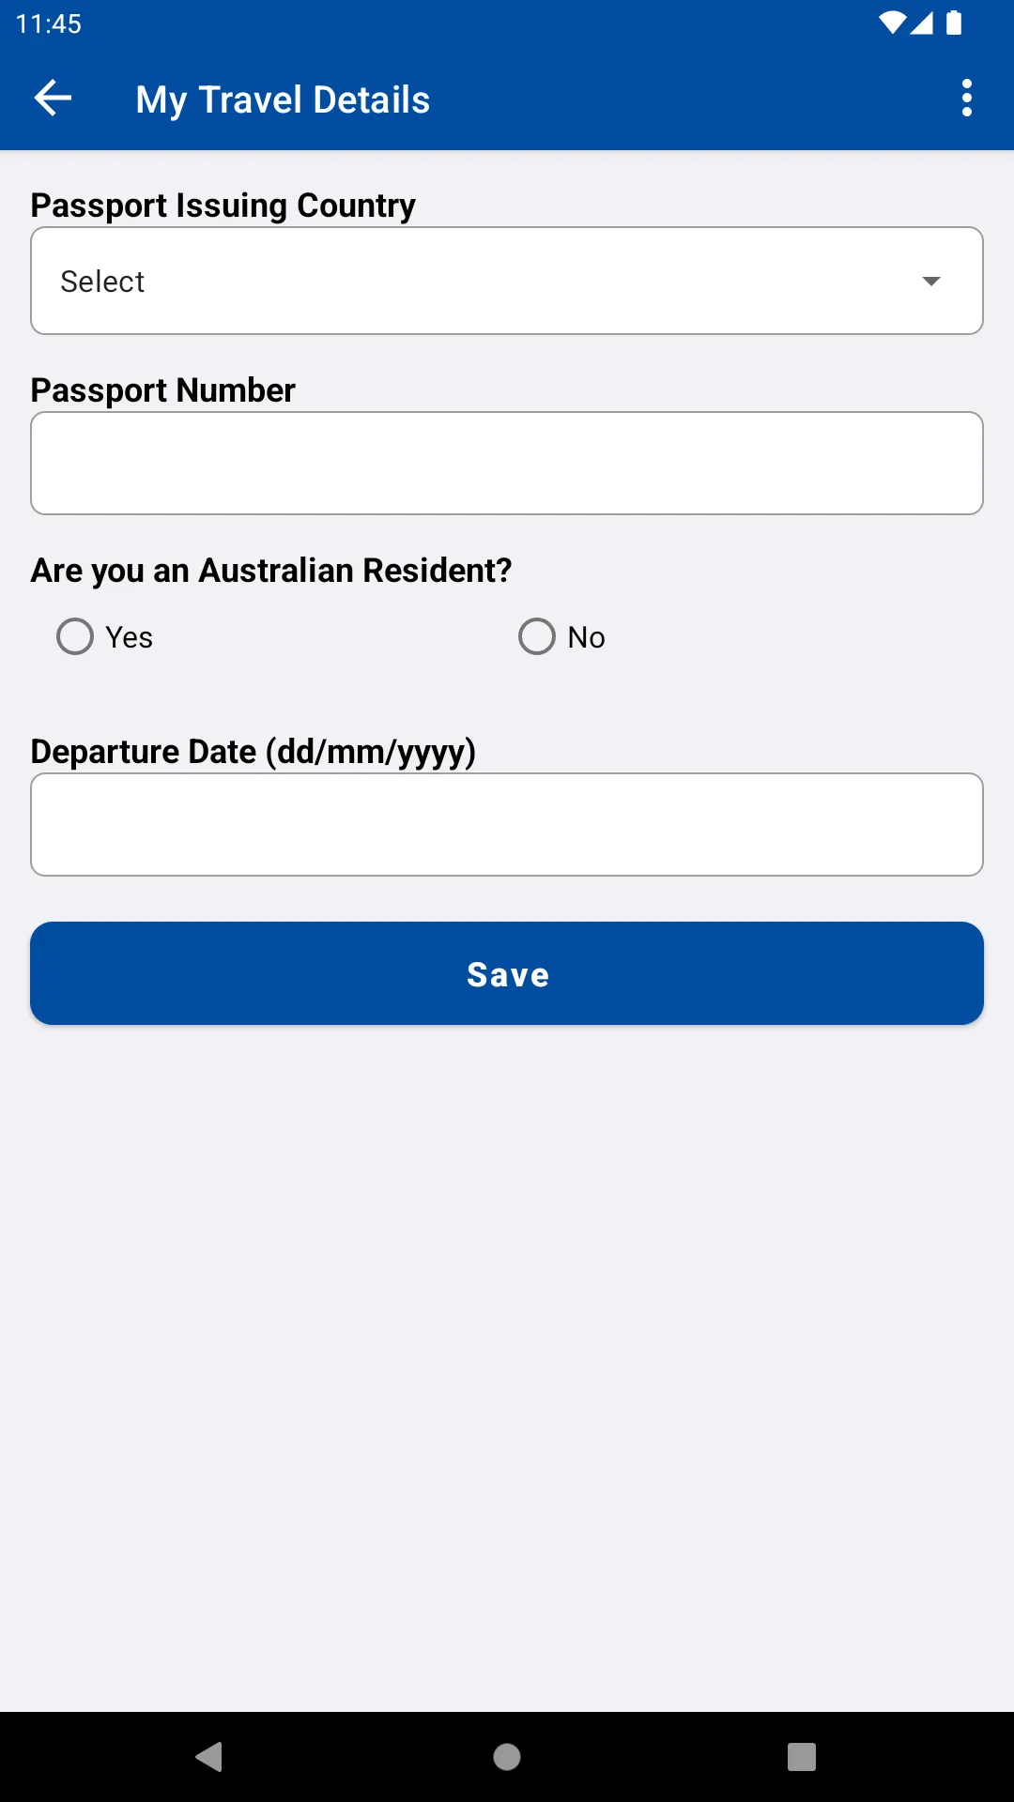The image size is (1014, 1802).
Task: Tap the Departure Date (dd/mm/yyyy) label
Action: coord(253,752)
